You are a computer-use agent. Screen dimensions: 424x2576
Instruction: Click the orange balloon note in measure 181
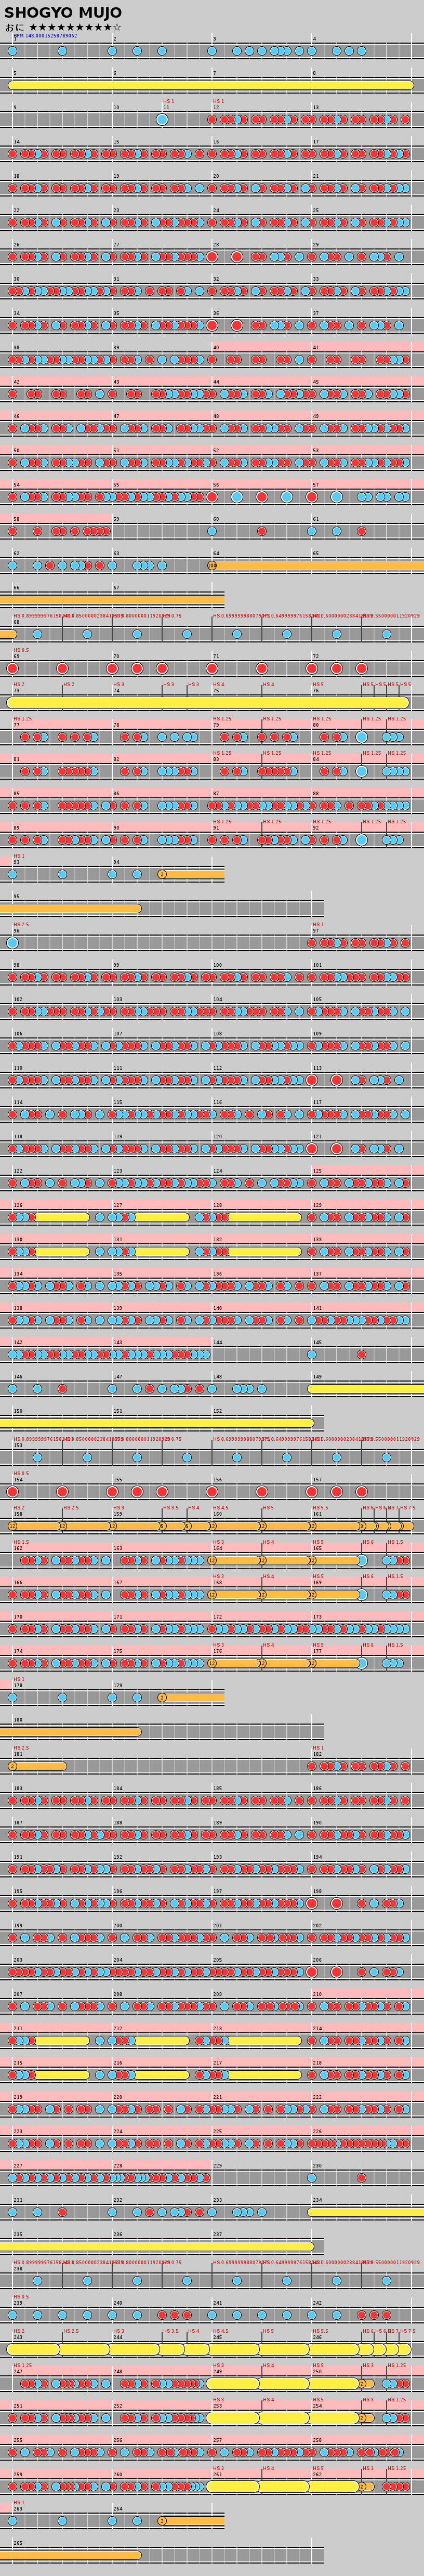[12, 1766]
